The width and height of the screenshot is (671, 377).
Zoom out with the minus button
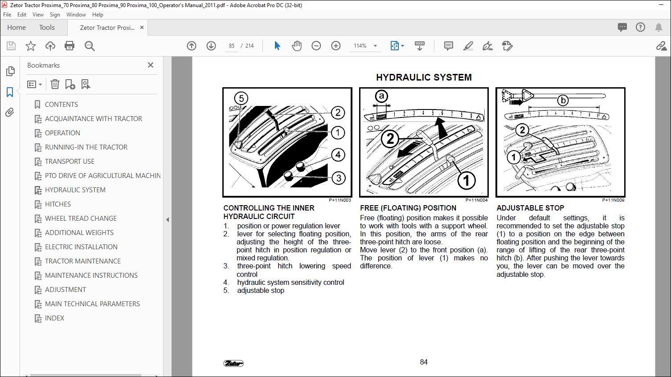(x=316, y=46)
